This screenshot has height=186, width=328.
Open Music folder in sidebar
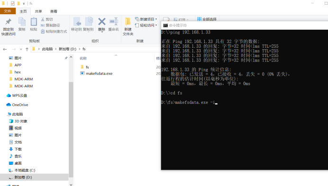[15, 156]
